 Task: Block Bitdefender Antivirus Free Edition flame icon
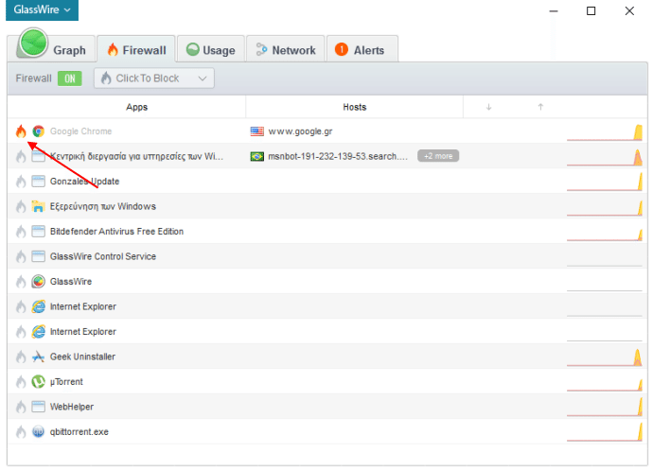[21, 232]
